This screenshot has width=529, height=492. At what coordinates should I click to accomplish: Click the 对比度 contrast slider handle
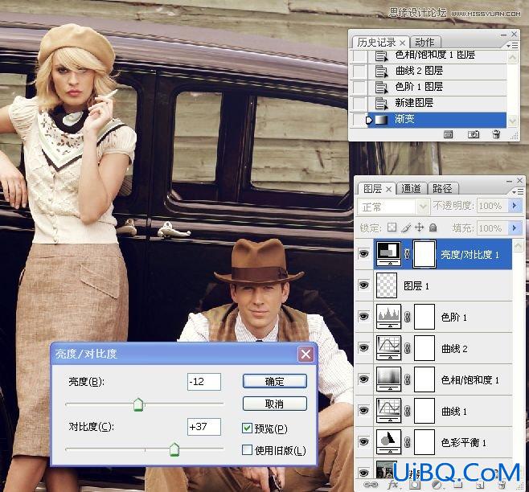click(174, 449)
